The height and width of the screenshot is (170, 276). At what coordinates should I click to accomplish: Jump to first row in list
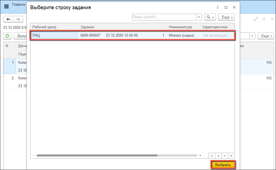(212, 156)
